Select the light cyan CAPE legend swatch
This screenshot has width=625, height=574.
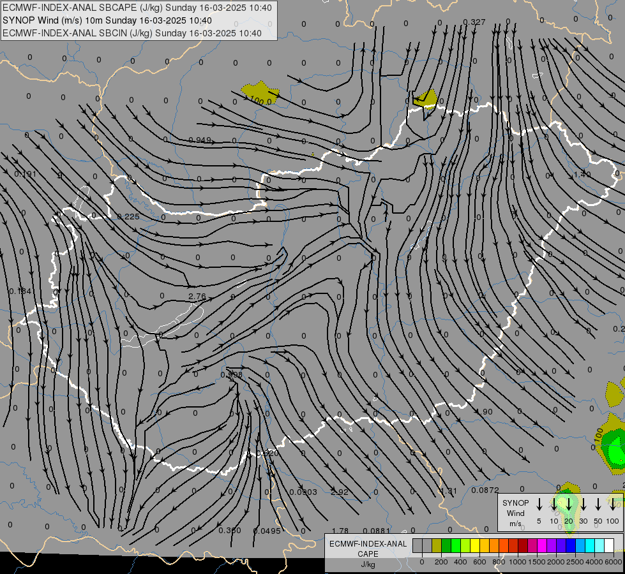(x=600, y=545)
